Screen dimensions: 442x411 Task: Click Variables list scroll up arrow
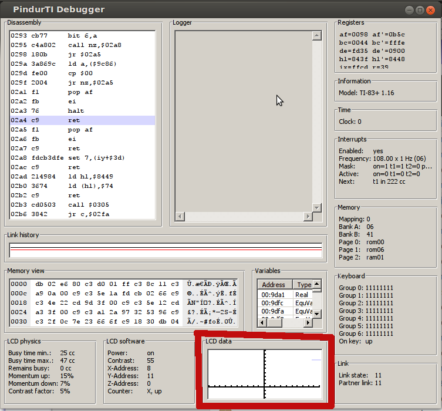pos(317,284)
